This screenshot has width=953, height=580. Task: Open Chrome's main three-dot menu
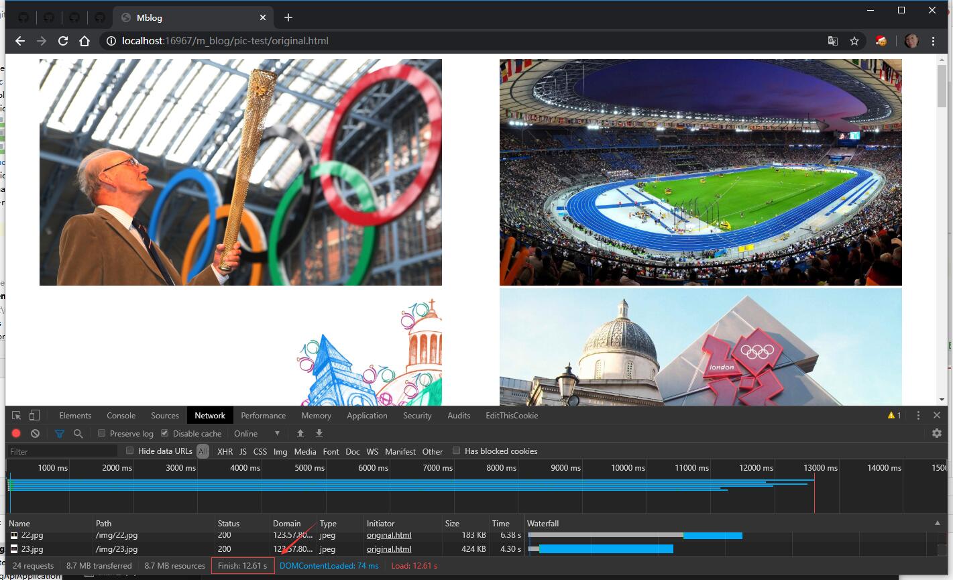933,41
